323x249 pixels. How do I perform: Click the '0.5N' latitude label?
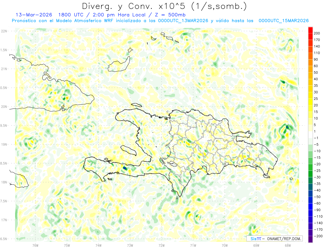pos(4,88)
